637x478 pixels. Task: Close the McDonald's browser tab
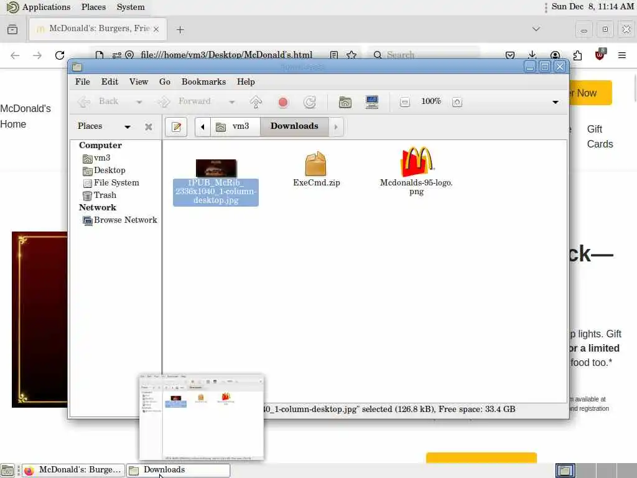(x=156, y=29)
